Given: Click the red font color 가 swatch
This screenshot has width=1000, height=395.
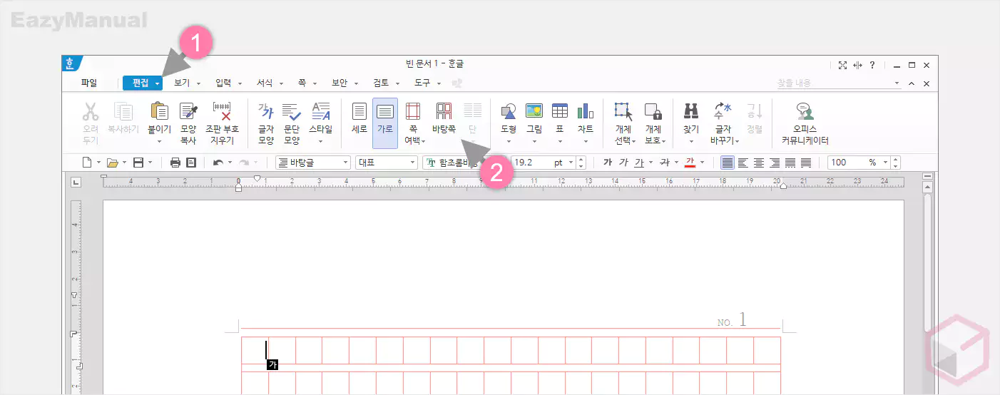Looking at the screenshot, I should coord(690,163).
